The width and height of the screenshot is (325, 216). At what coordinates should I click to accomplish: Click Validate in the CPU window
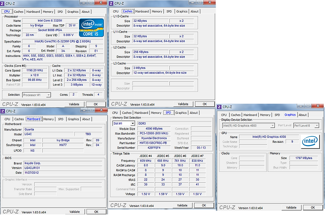(x=74, y=104)
